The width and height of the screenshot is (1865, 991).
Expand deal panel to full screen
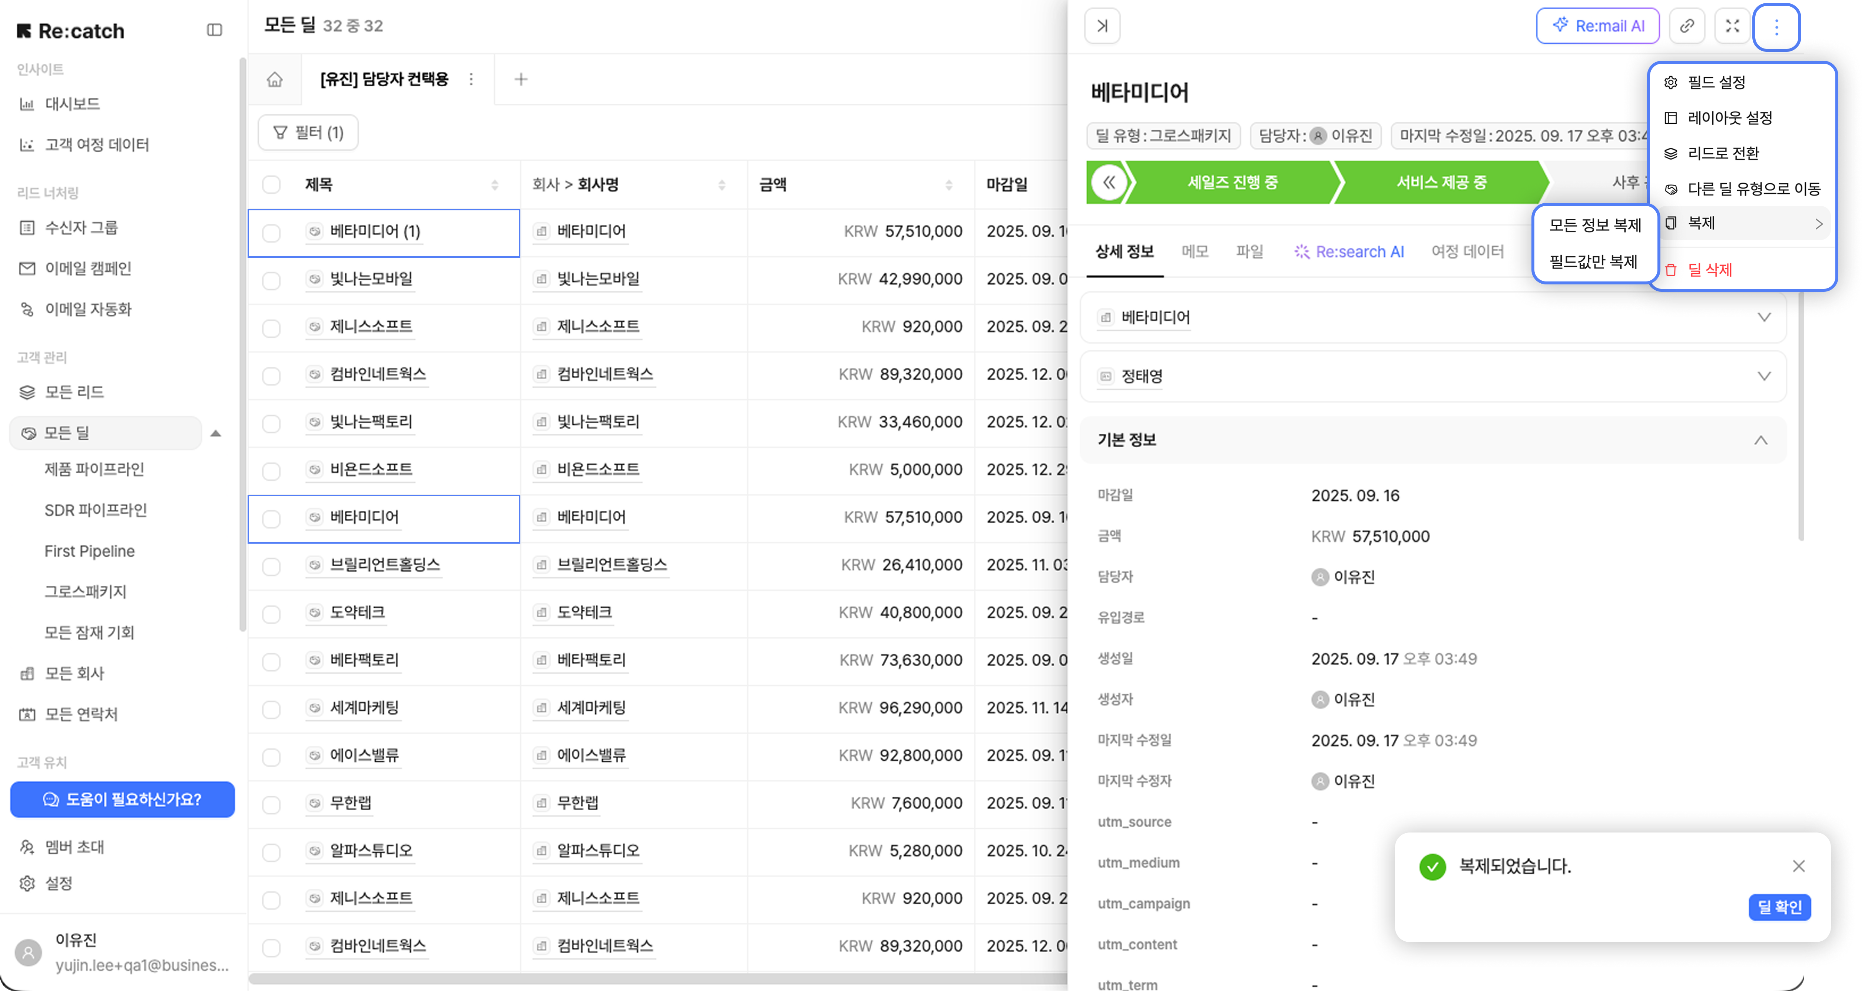1732,26
